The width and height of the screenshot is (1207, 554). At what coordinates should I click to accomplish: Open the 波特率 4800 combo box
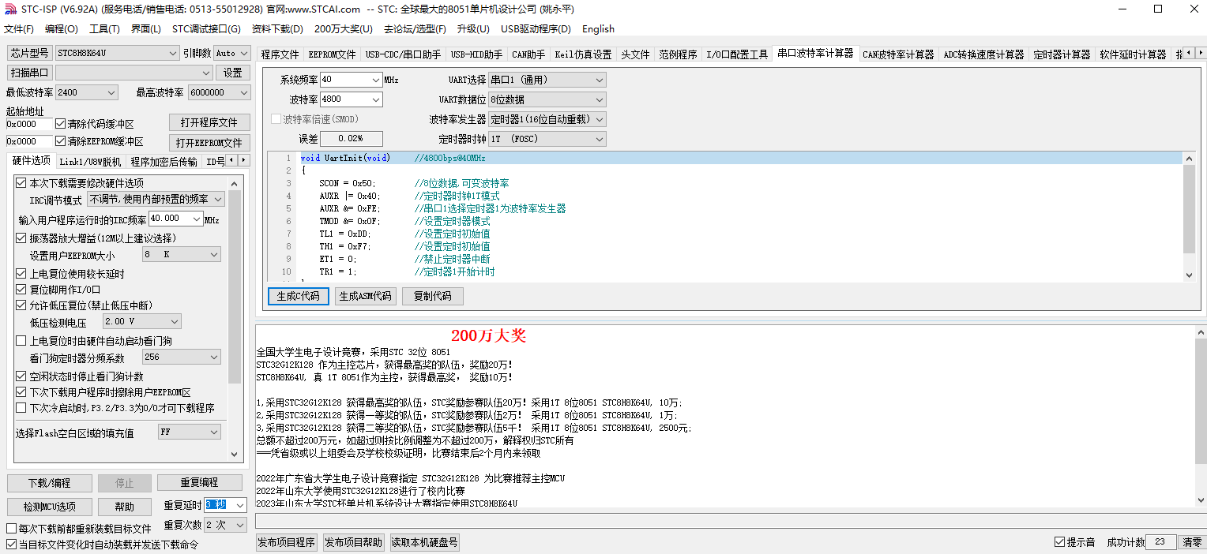click(352, 99)
